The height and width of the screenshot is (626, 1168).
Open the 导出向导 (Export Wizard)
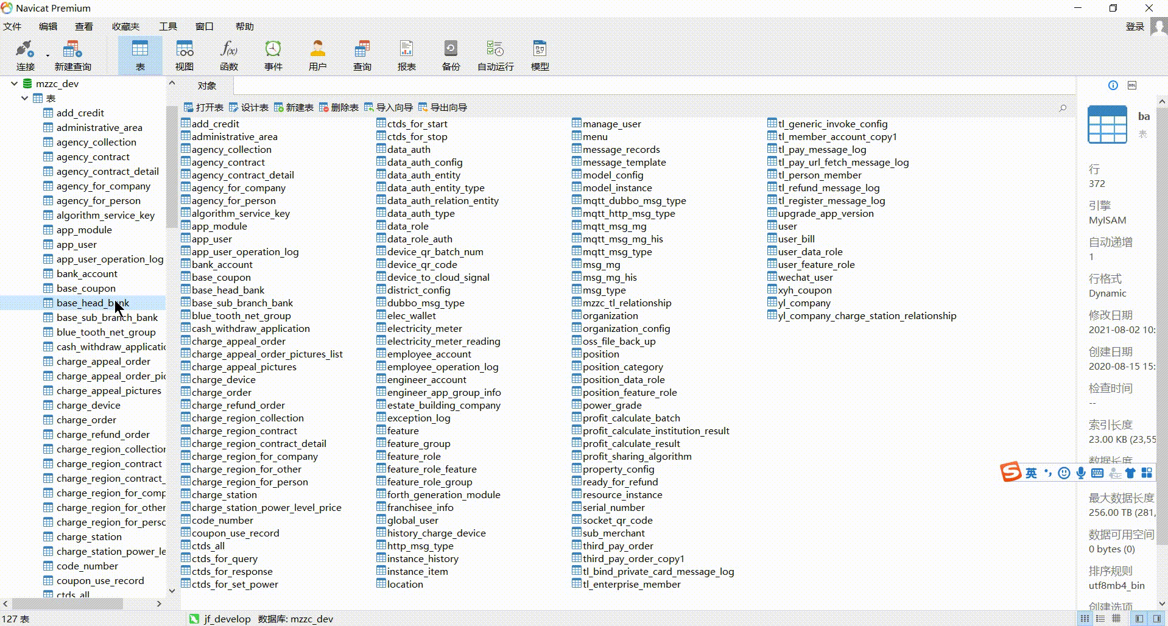[x=443, y=108]
